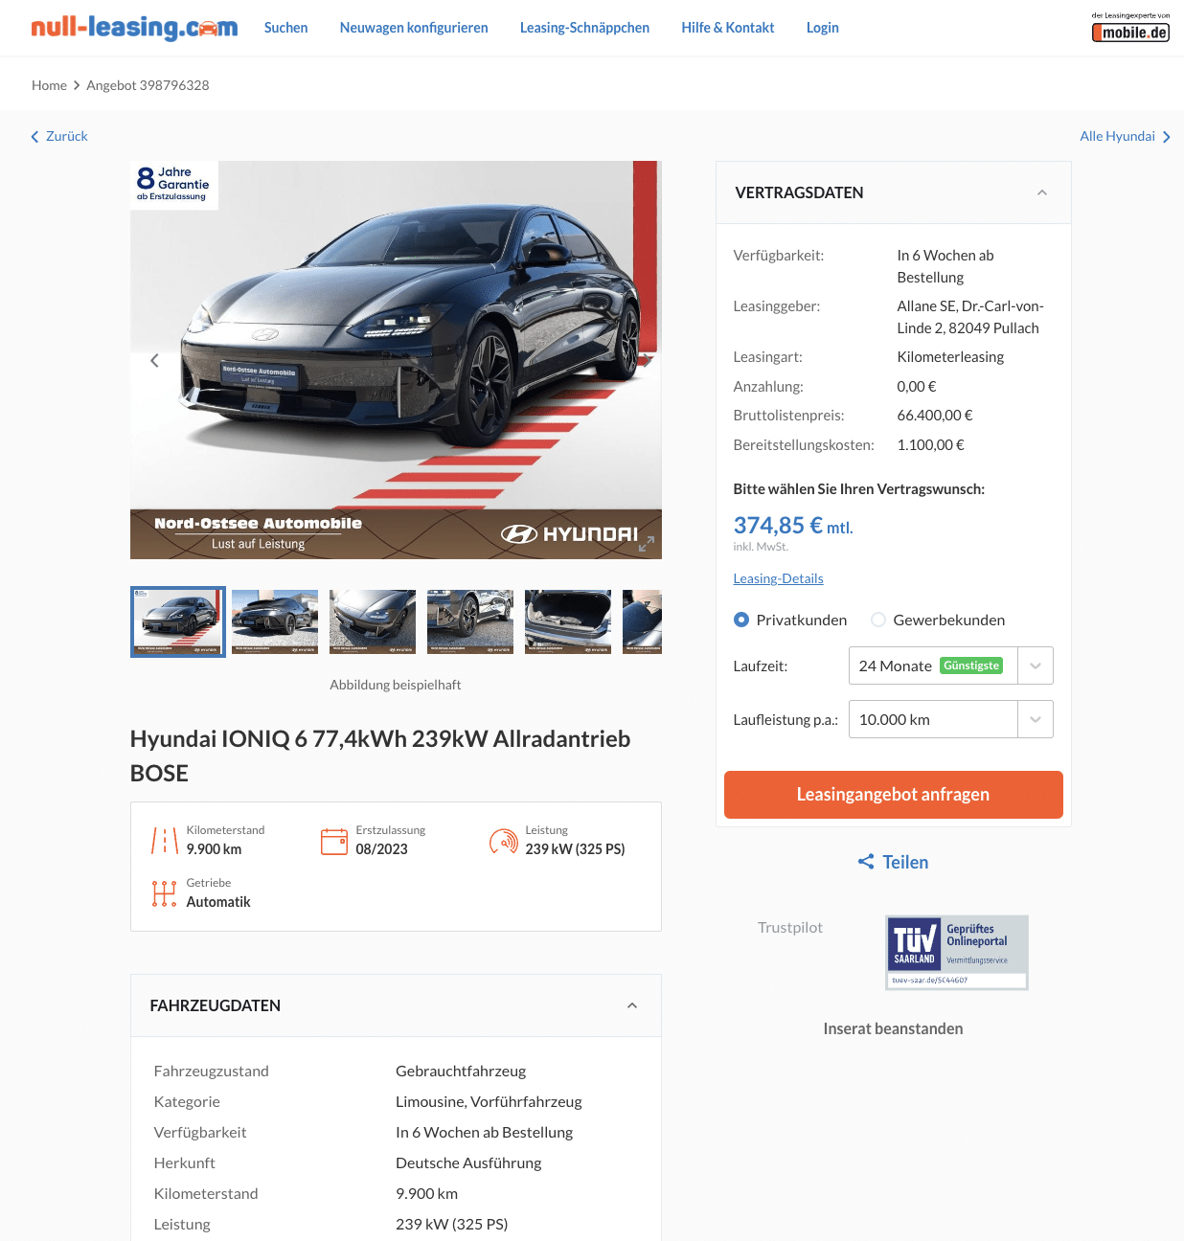Open the Leasing-Details link

click(778, 578)
